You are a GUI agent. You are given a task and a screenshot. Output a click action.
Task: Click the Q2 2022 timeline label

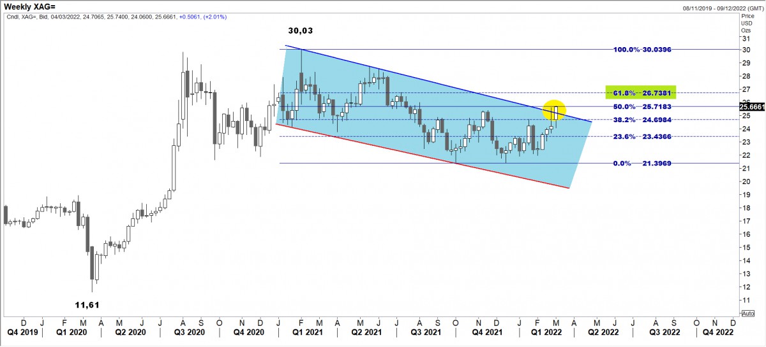tap(602, 332)
